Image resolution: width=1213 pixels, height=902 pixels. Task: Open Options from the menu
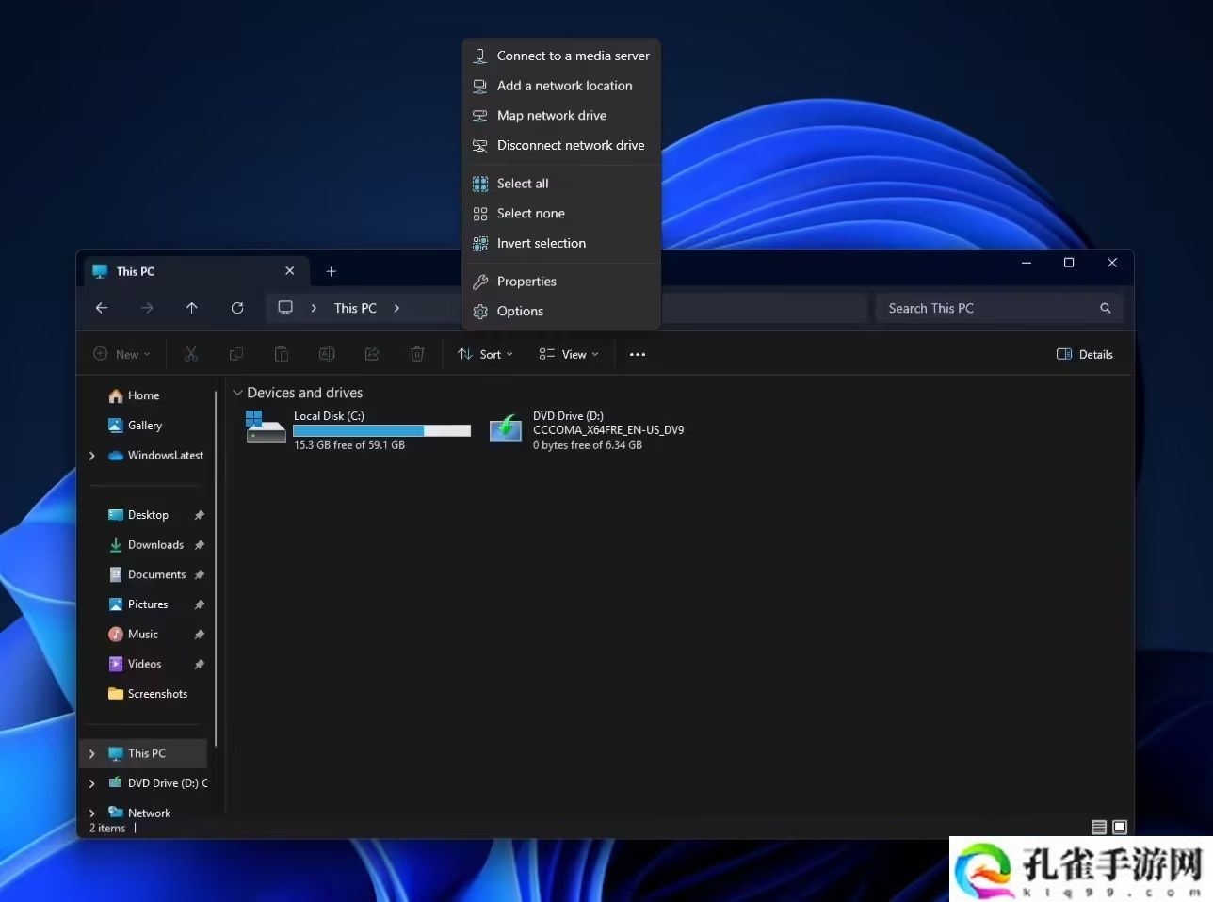click(561, 311)
